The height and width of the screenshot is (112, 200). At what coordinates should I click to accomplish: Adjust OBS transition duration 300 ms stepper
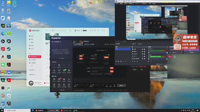click(182, 53)
